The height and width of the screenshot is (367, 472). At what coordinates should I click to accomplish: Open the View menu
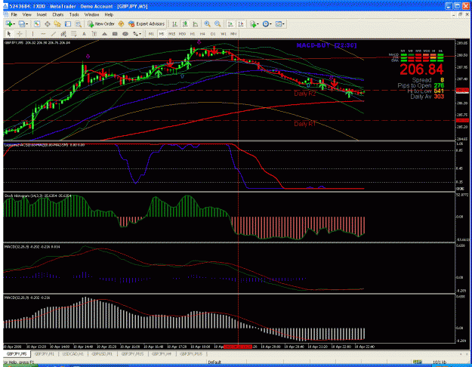[26, 14]
